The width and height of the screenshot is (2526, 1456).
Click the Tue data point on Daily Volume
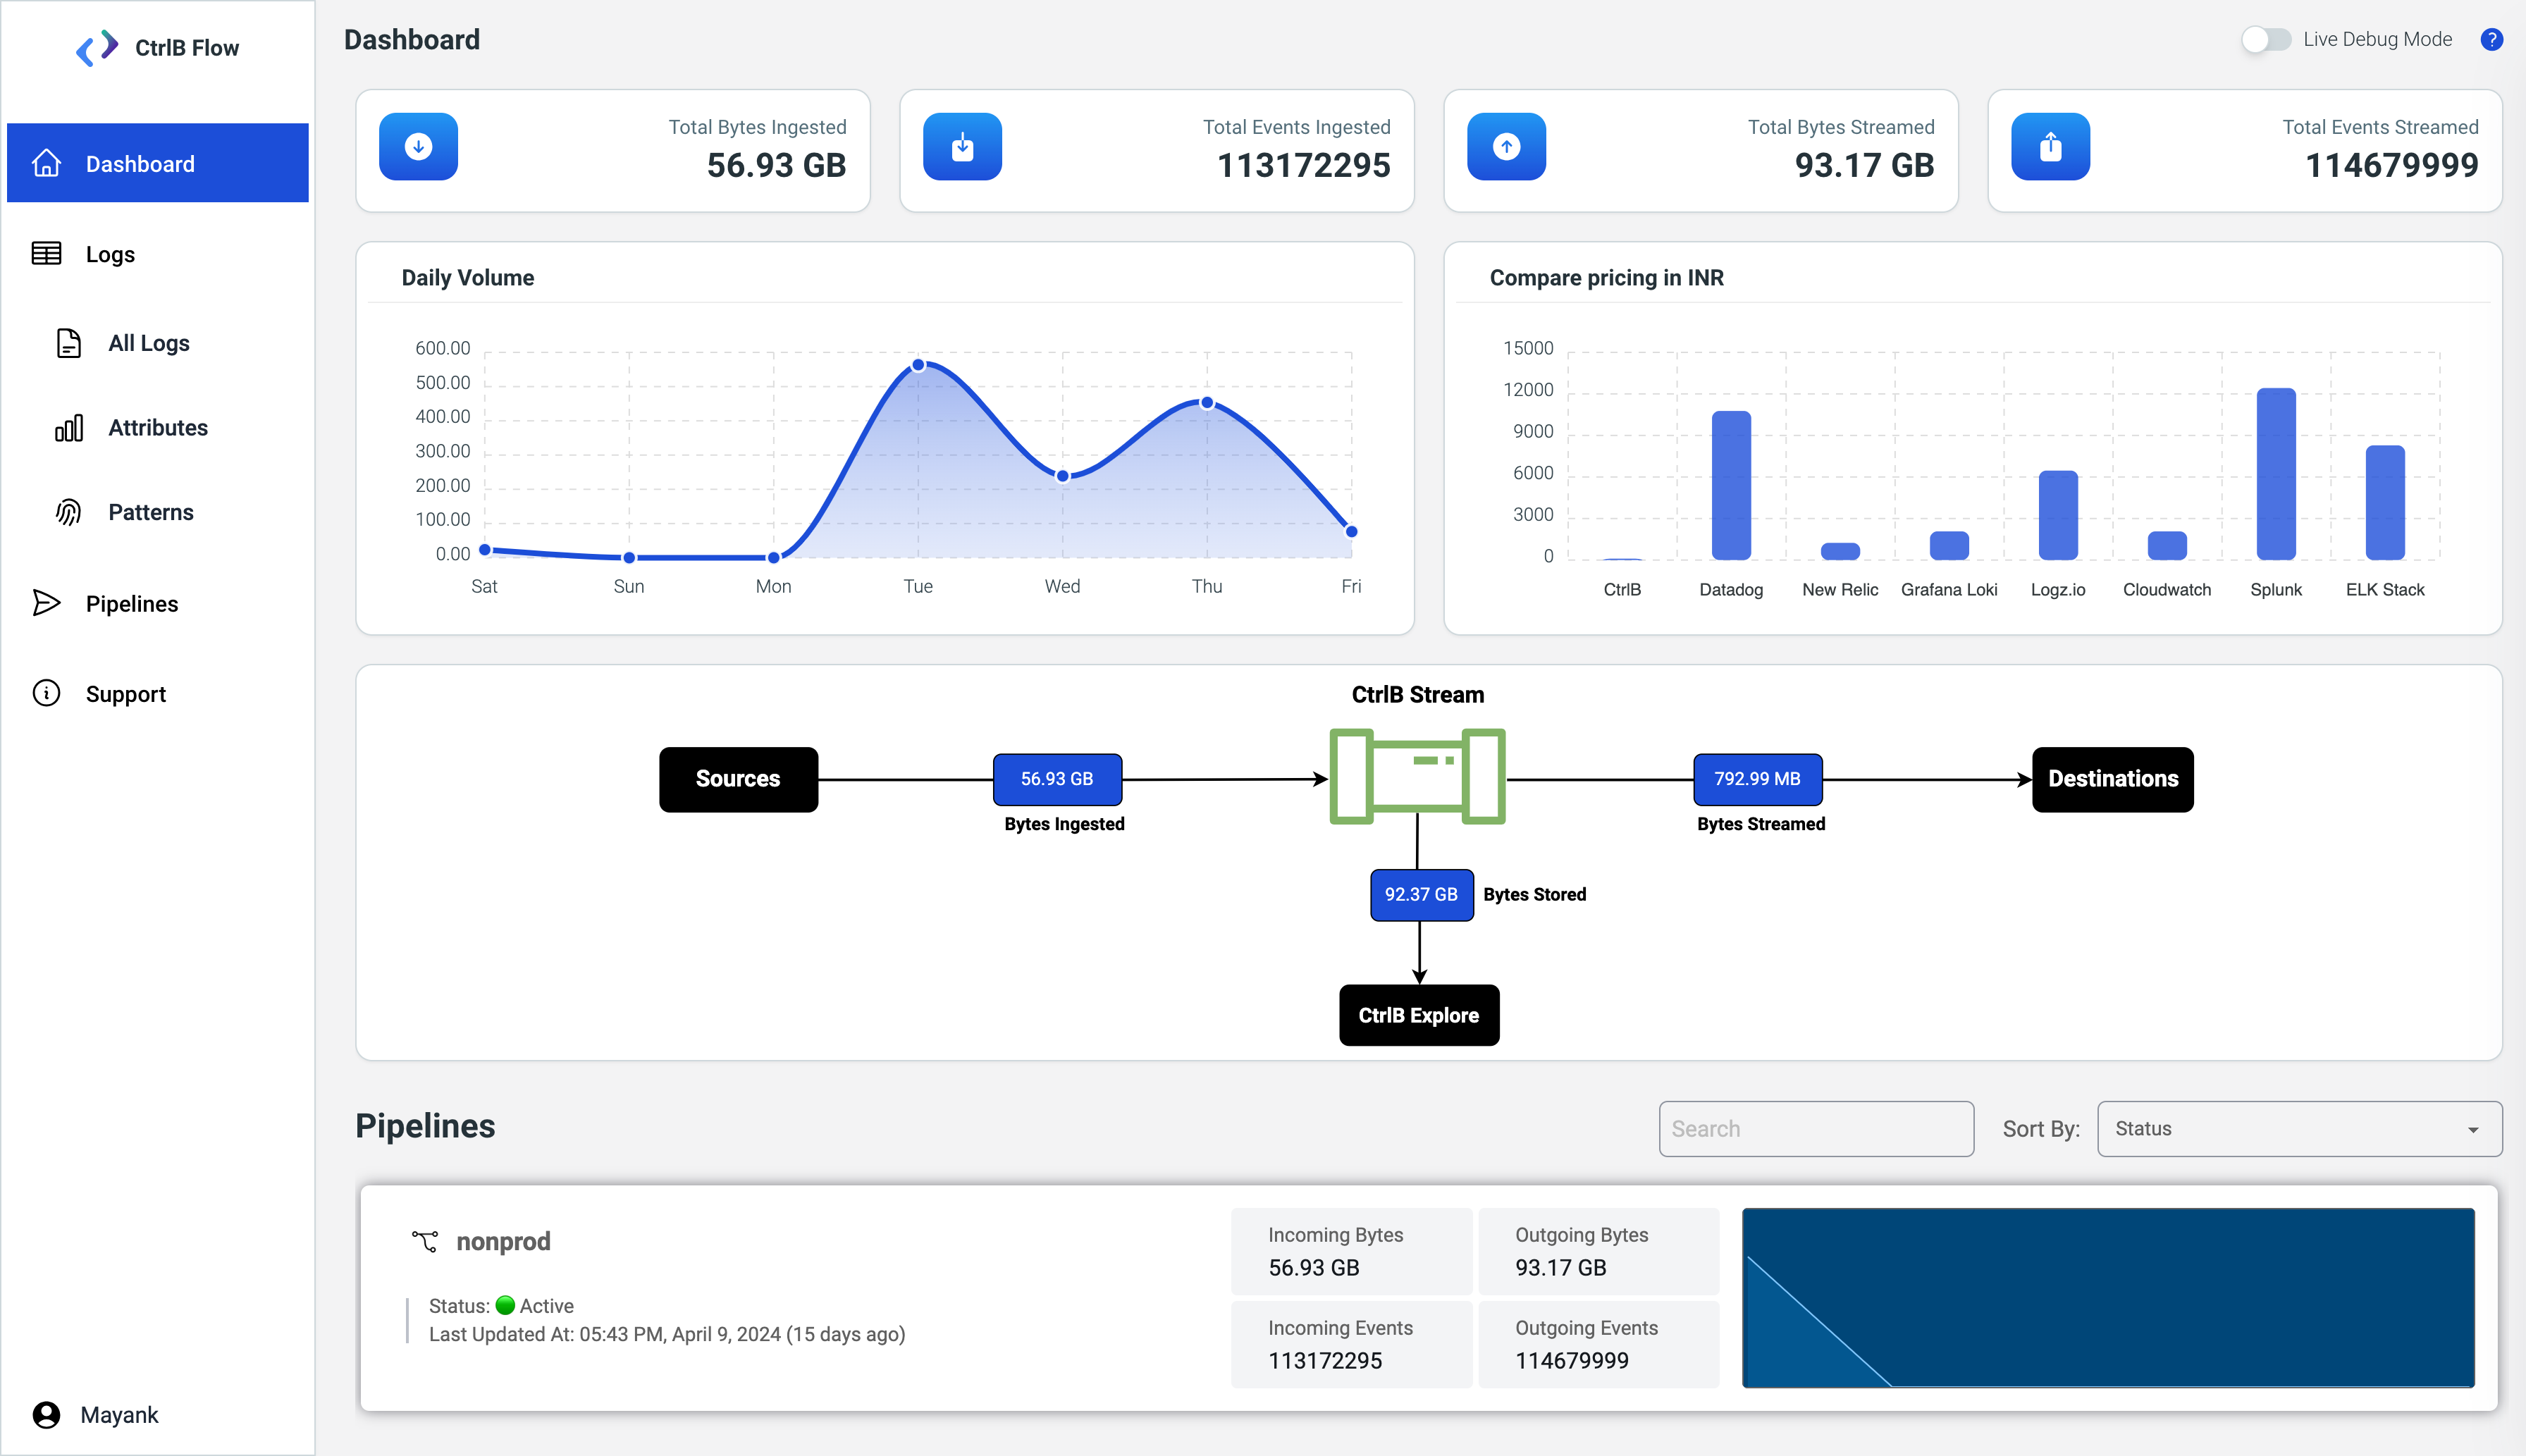[x=918, y=365]
